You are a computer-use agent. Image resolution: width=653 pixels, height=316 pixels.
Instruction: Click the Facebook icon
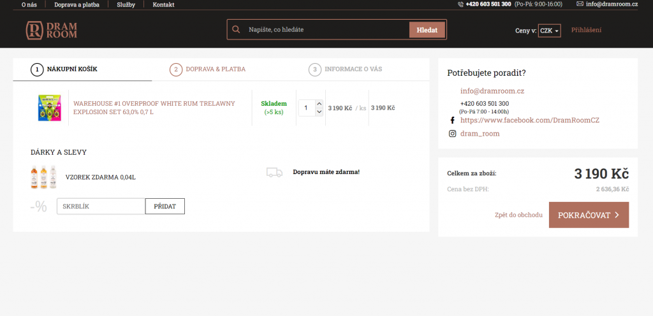[452, 120]
